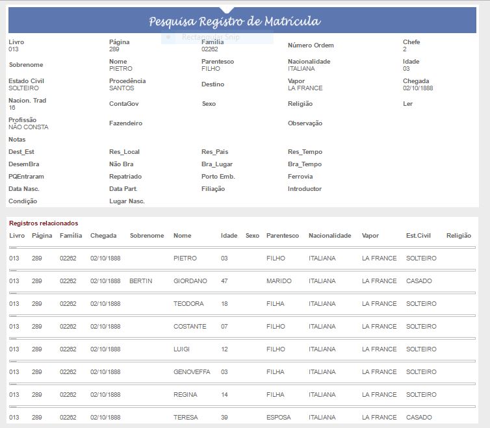Open the TERESA record, listed as ESPOSA
This screenshot has height=428, width=490.
[x=186, y=418]
